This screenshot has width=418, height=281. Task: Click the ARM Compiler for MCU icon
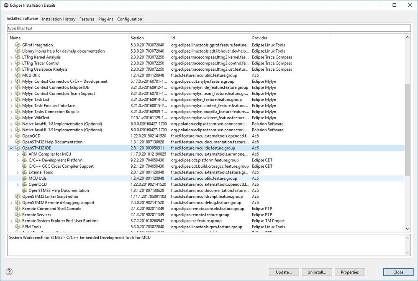[x=24, y=154]
